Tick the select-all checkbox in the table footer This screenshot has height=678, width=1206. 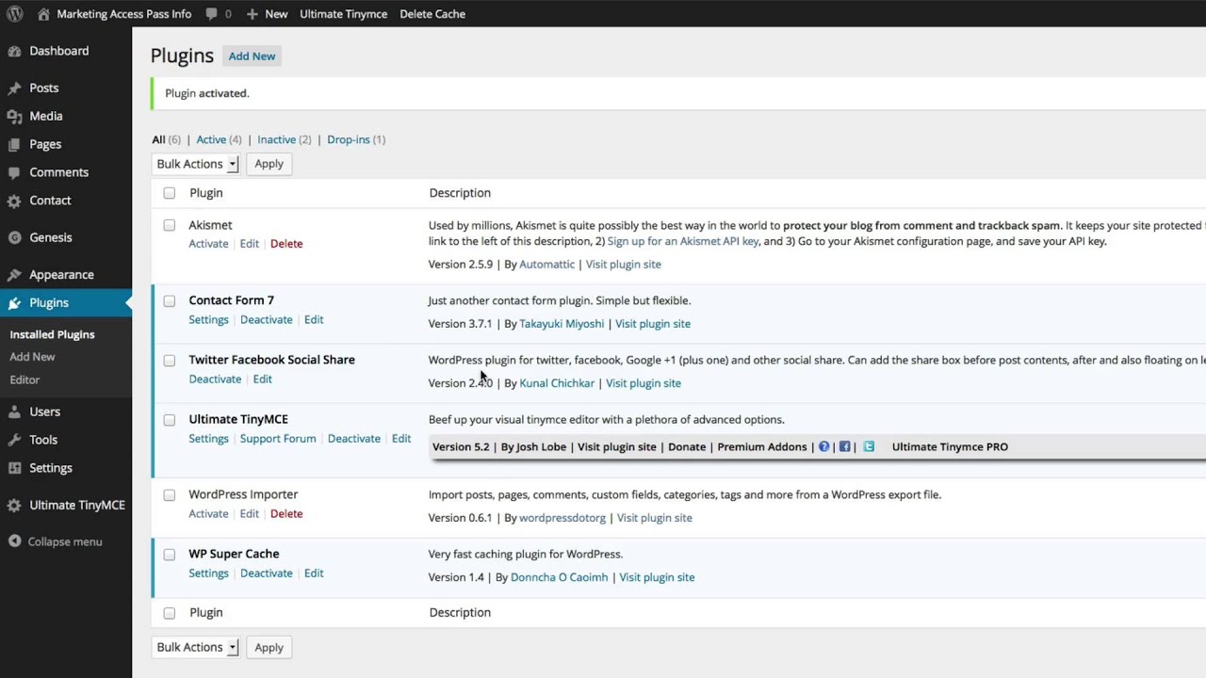coord(170,613)
